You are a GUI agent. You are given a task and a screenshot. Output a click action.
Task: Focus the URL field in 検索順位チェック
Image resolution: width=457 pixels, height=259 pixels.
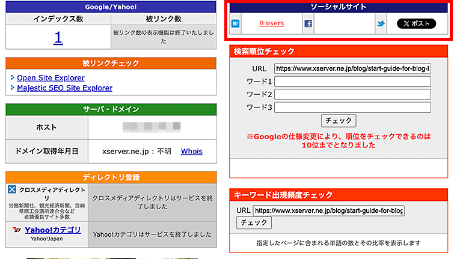[x=352, y=68]
